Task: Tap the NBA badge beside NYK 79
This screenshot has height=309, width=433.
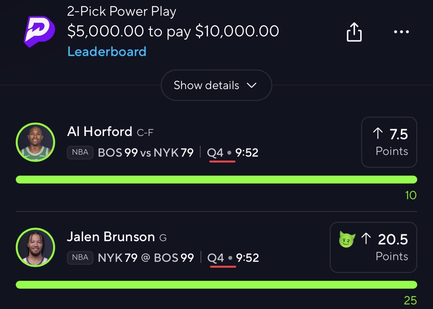Action: (x=80, y=258)
